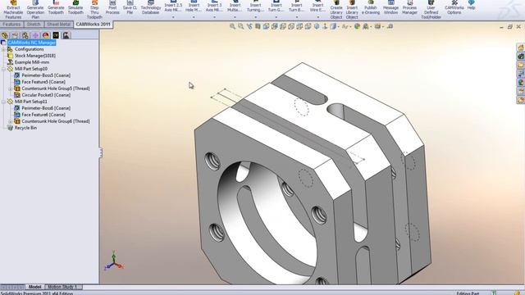Open the Design Library task pane tab
525x295 pixels.
point(521,57)
